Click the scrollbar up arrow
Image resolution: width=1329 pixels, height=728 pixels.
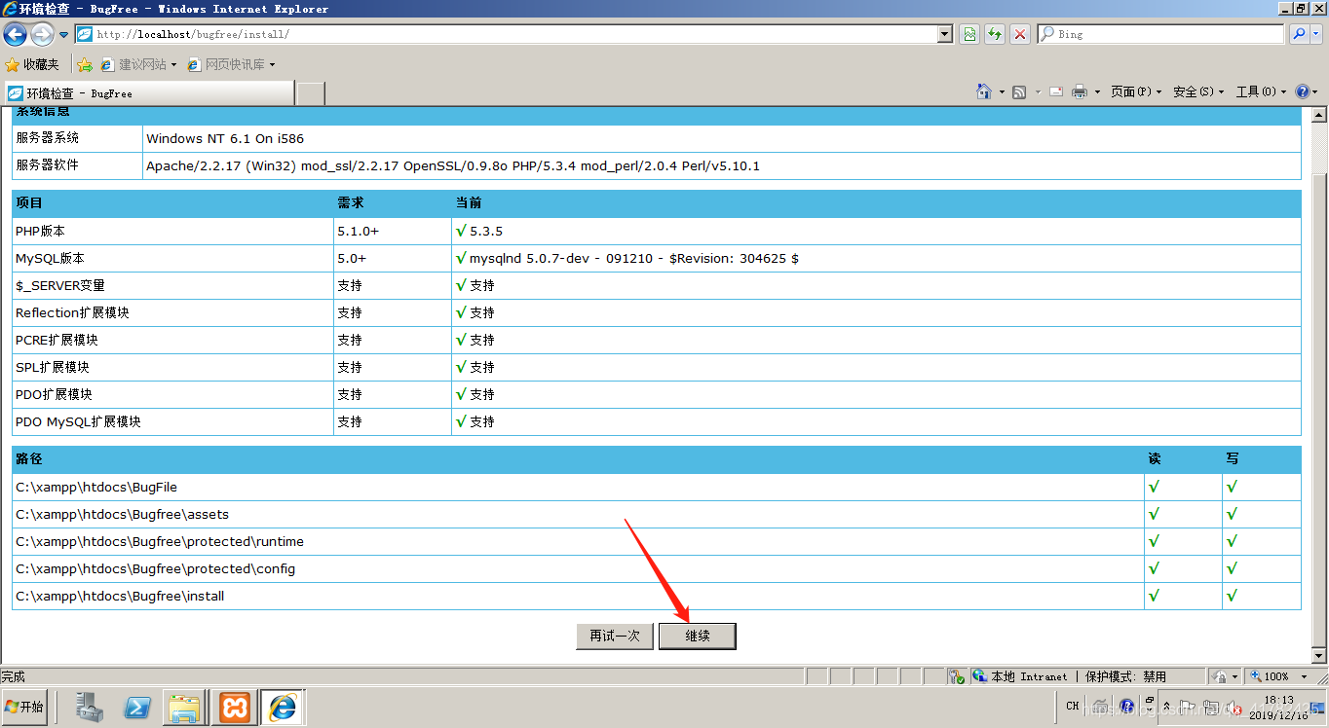[x=1318, y=115]
